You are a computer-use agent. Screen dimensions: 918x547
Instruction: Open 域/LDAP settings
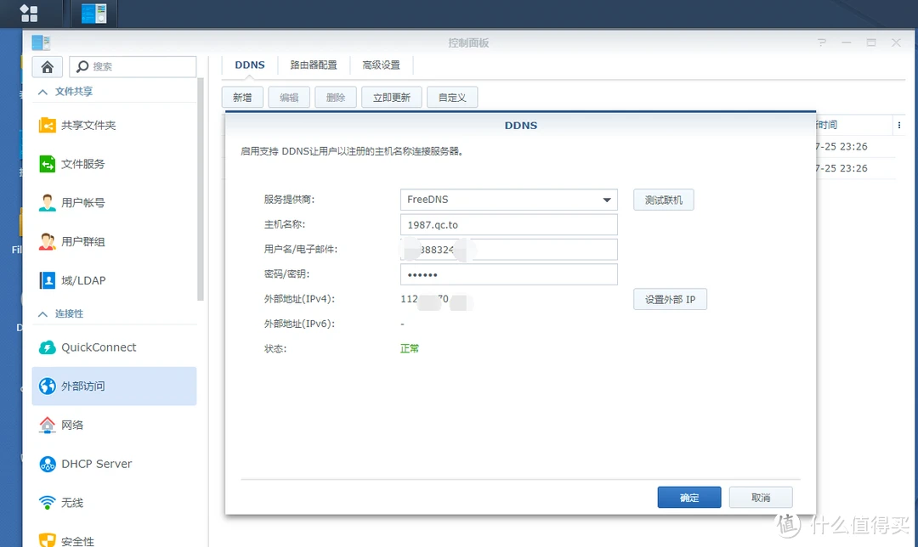(x=82, y=280)
